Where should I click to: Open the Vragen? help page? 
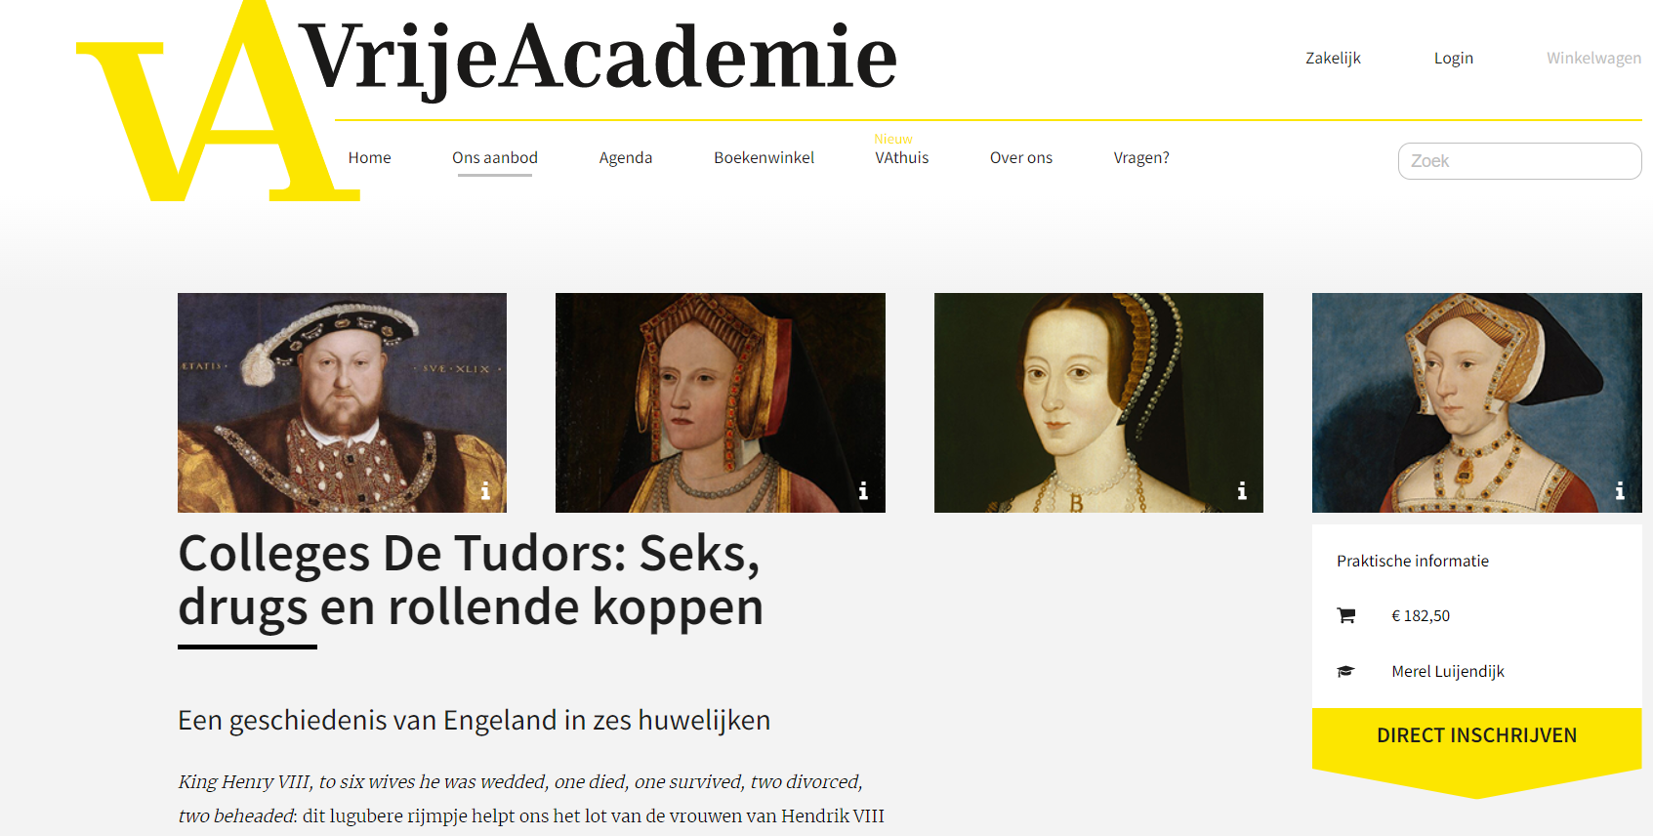[1141, 157]
